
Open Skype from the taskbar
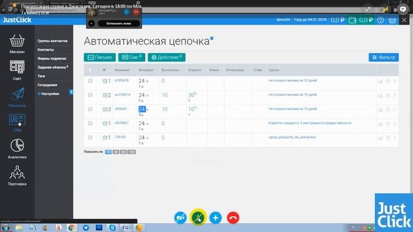112,227
